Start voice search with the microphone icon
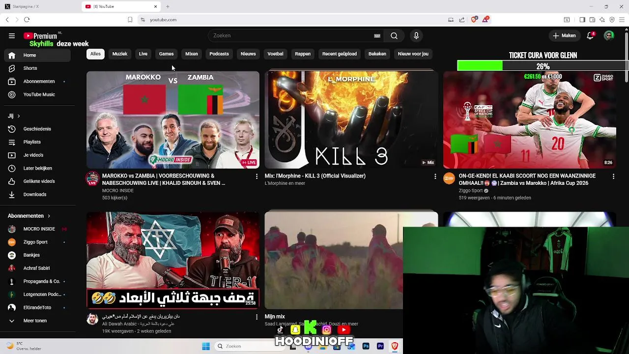The height and width of the screenshot is (354, 629). pyautogui.click(x=416, y=36)
